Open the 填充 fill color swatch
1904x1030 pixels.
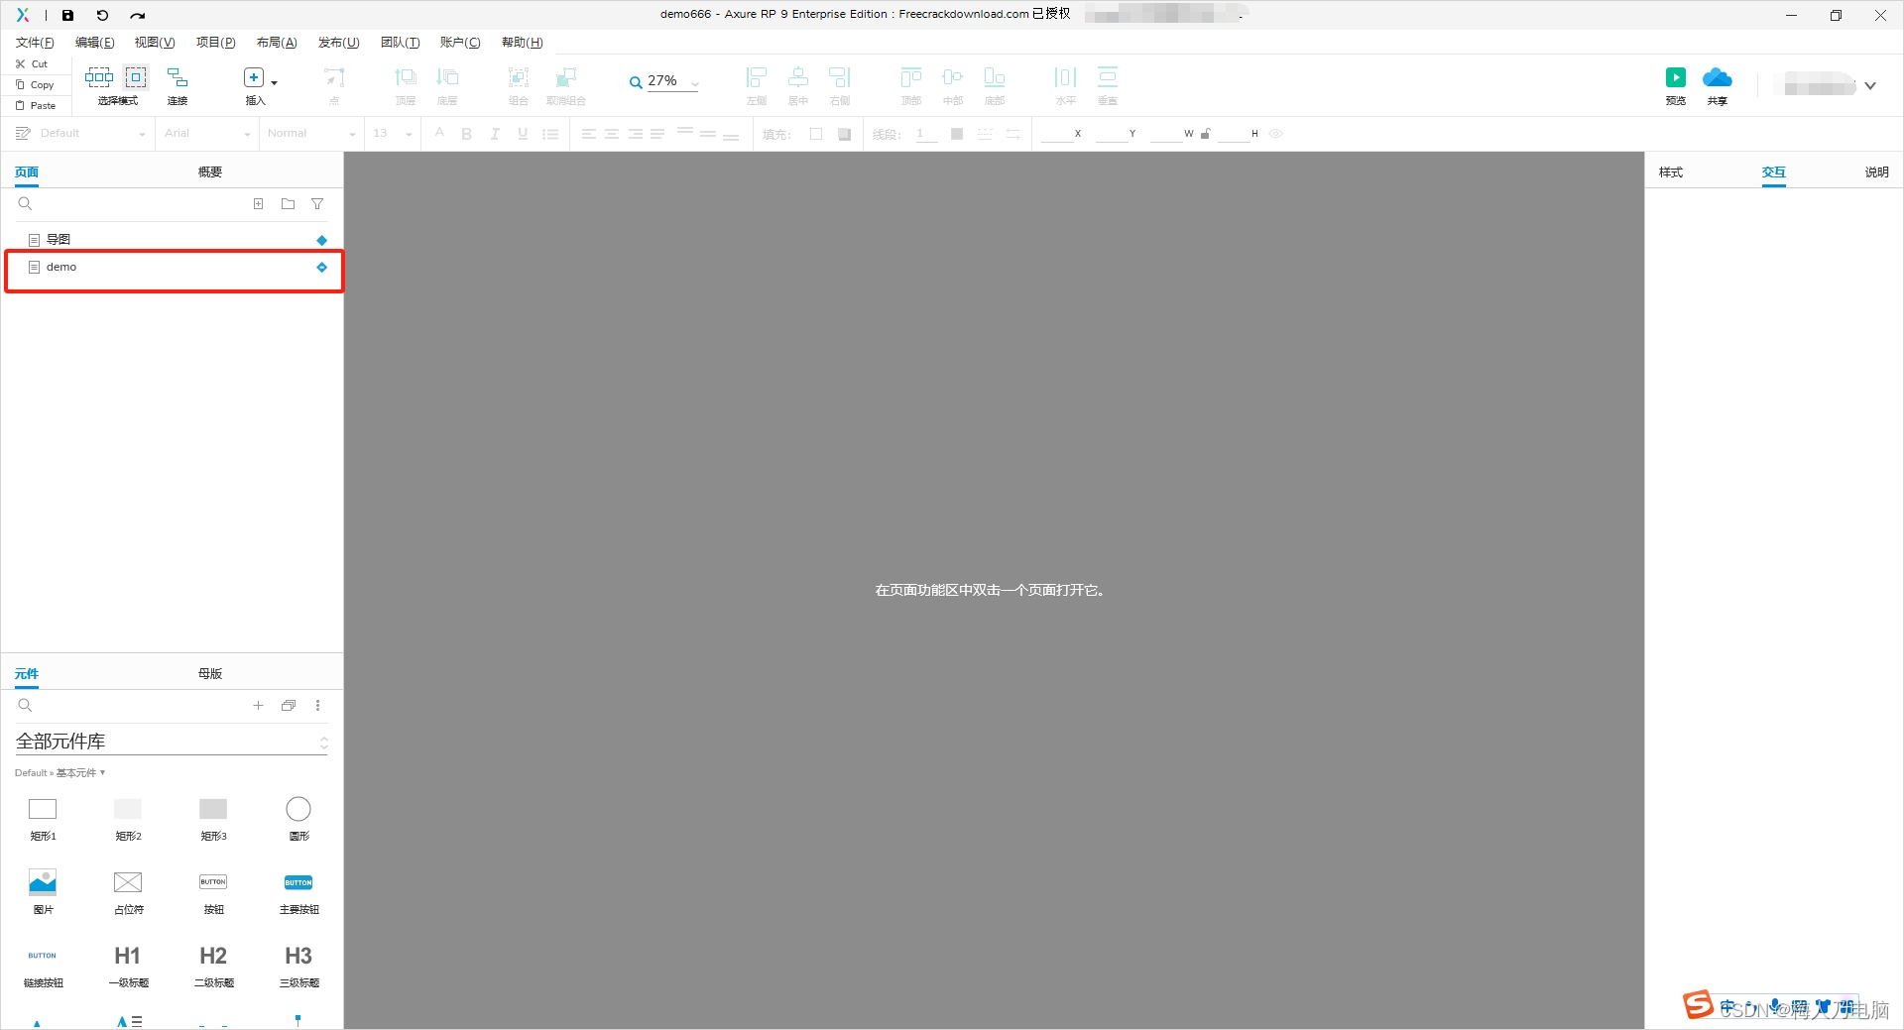[816, 134]
